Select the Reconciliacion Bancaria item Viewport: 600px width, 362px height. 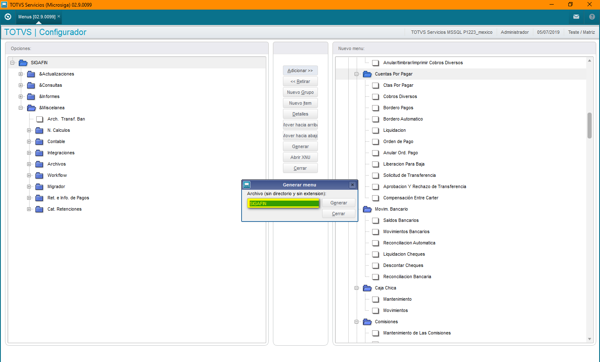[407, 277]
